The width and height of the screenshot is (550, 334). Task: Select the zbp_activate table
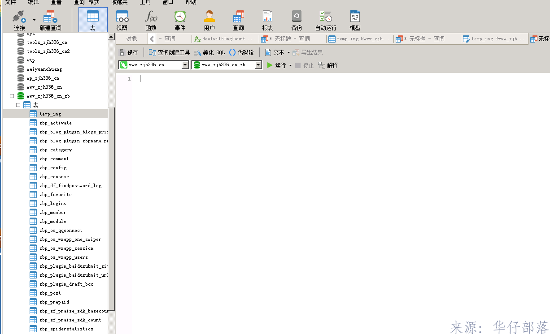55,123
